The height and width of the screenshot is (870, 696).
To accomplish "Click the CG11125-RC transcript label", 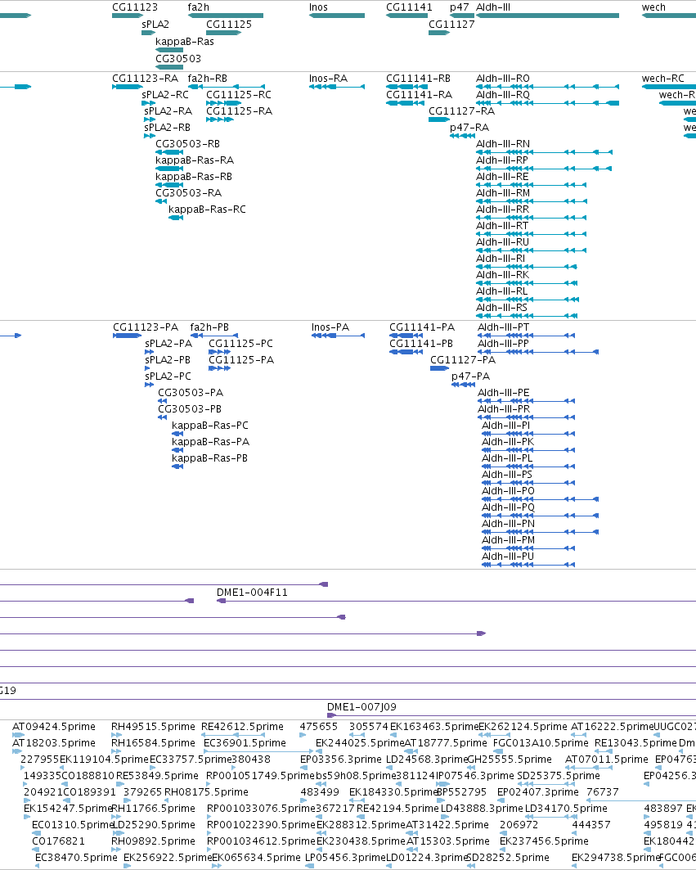I will (239, 95).
